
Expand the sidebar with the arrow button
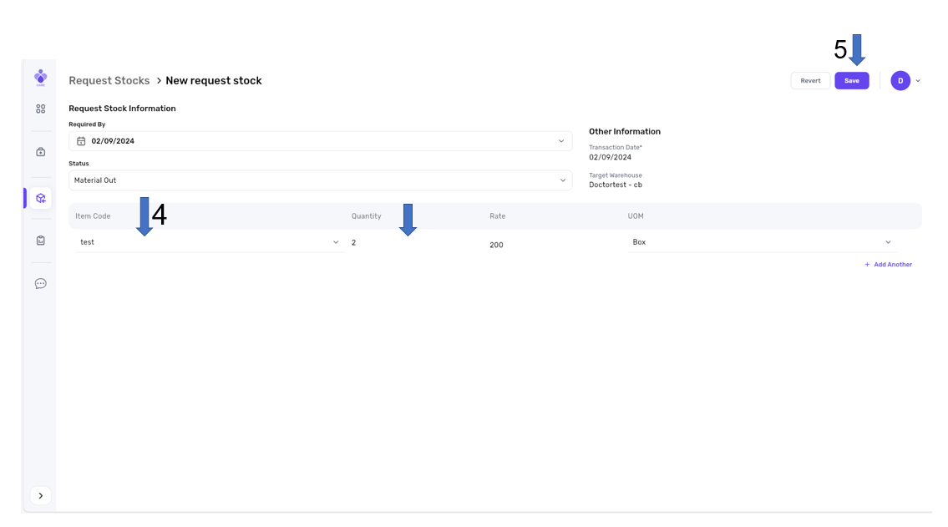point(40,495)
